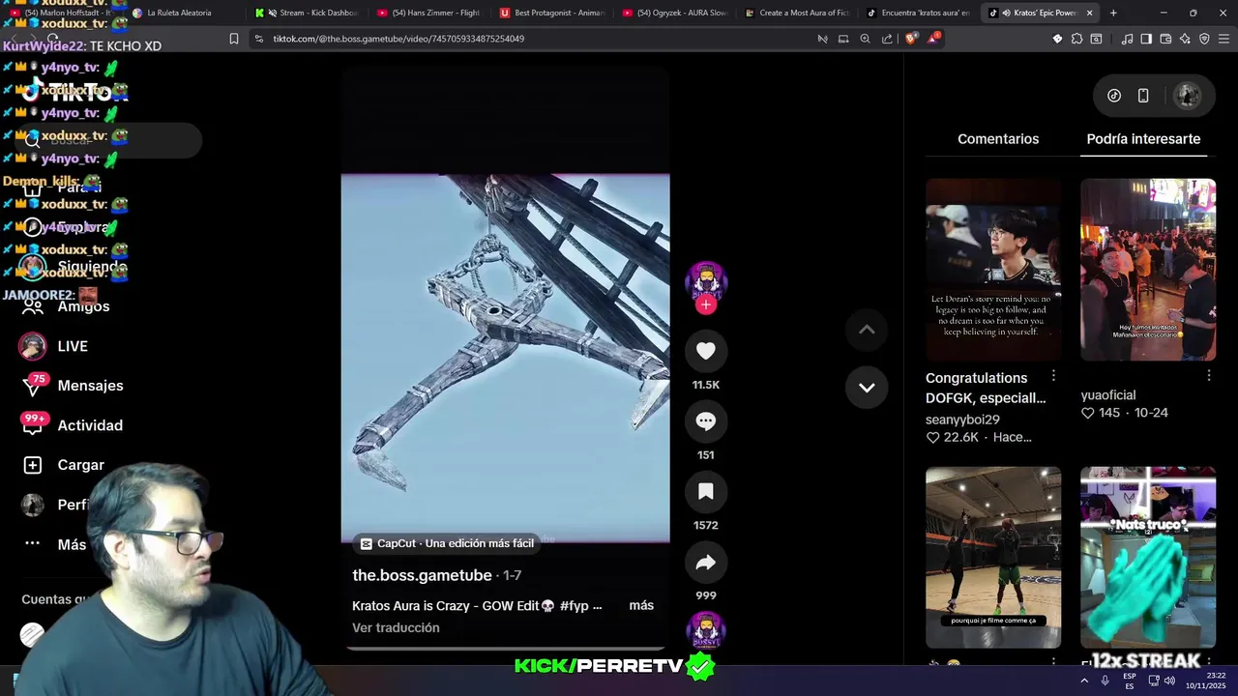The height and width of the screenshot is (696, 1238).
Task: Open the taskbar volume speaker icon
Action: pyautogui.click(x=1168, y=681)
